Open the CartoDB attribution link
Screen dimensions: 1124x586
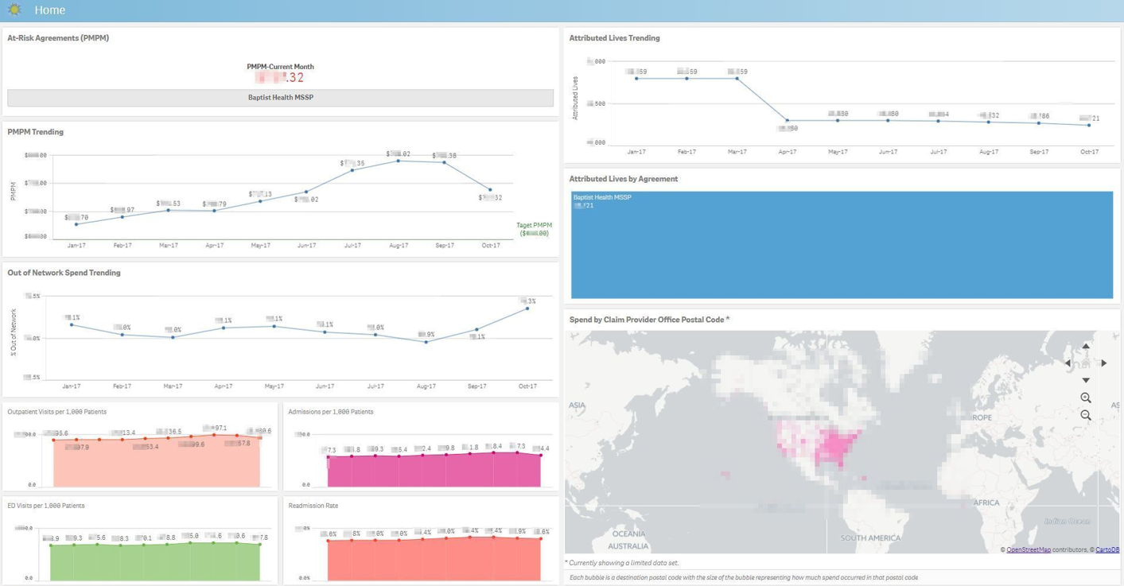click(x=1106, y=549)
